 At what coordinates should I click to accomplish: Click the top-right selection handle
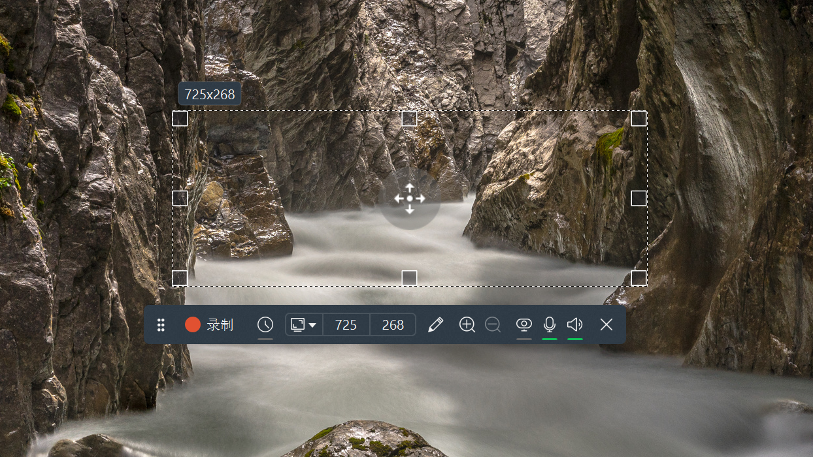pos(639,118)
